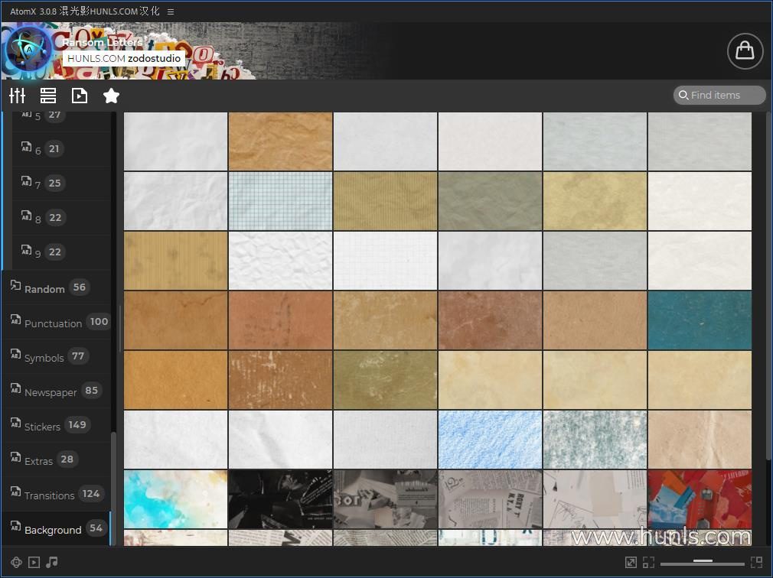This screenshot has height=578, width=773.
Task: Click the Stickers count badge 149
Action: pos(77,424)
